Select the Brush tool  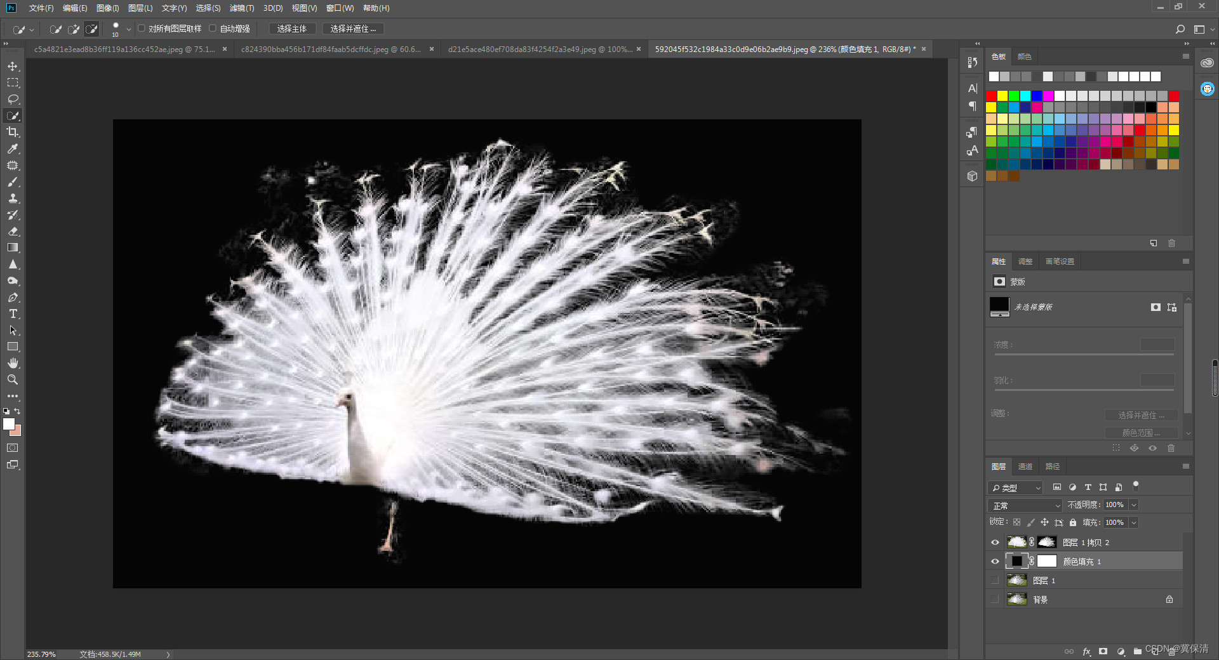pyautogui.click(x=13, y=181)
